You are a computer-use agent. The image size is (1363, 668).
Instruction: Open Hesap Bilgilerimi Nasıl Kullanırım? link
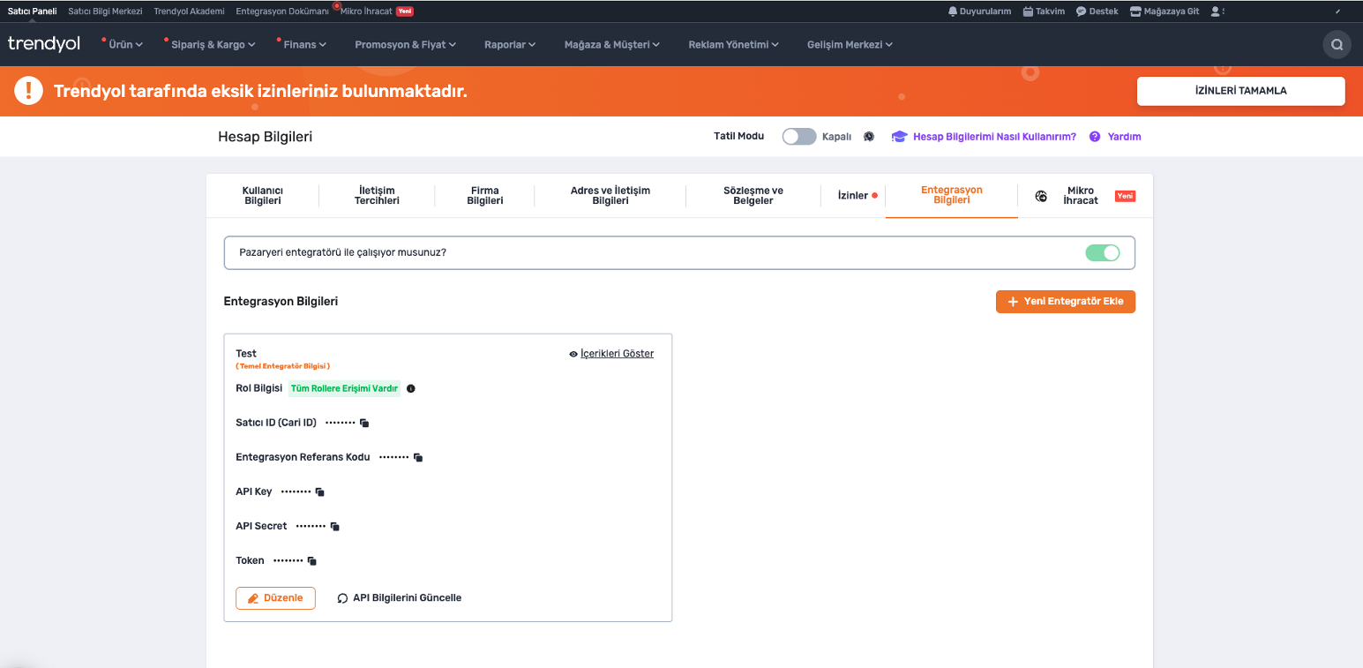pyautogui.click(x=994, y=137)
